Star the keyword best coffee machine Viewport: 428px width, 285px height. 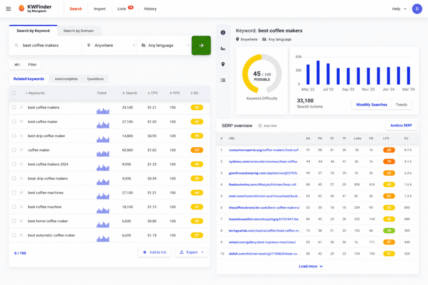(21, 207)
